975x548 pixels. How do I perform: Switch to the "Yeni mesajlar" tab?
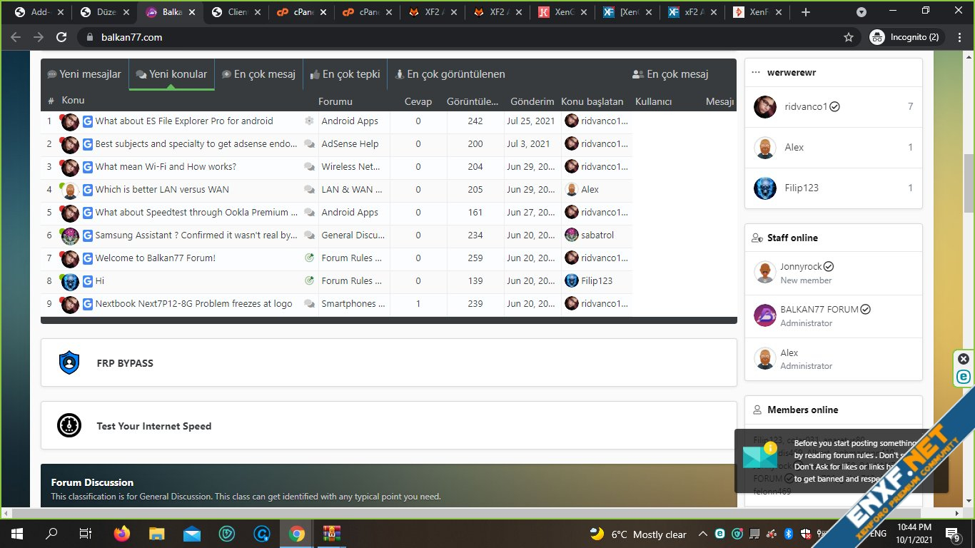click(x=84, y=74)
